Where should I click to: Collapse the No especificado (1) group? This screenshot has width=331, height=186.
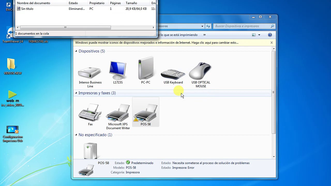click(76, 135)
